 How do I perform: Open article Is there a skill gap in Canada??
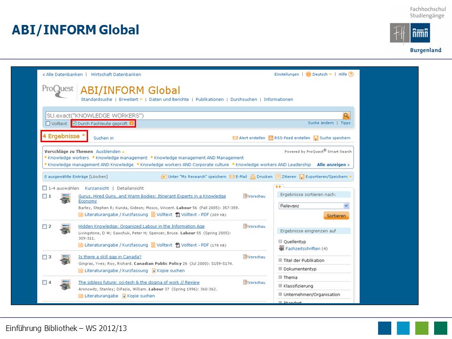[x=110, y=257]
